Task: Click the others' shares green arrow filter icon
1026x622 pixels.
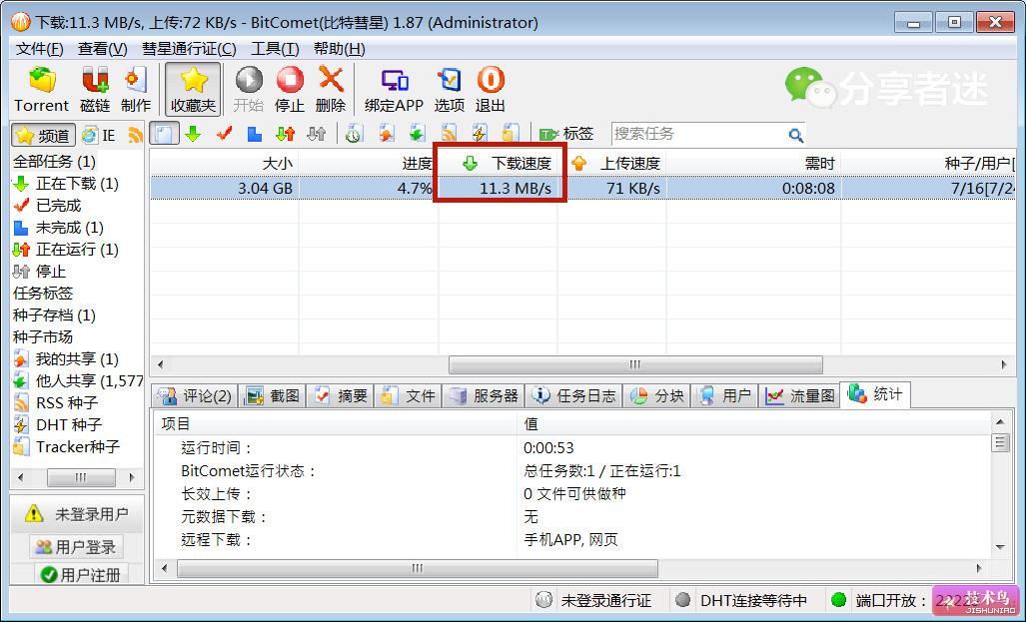Action: click(x=417, y=134)
